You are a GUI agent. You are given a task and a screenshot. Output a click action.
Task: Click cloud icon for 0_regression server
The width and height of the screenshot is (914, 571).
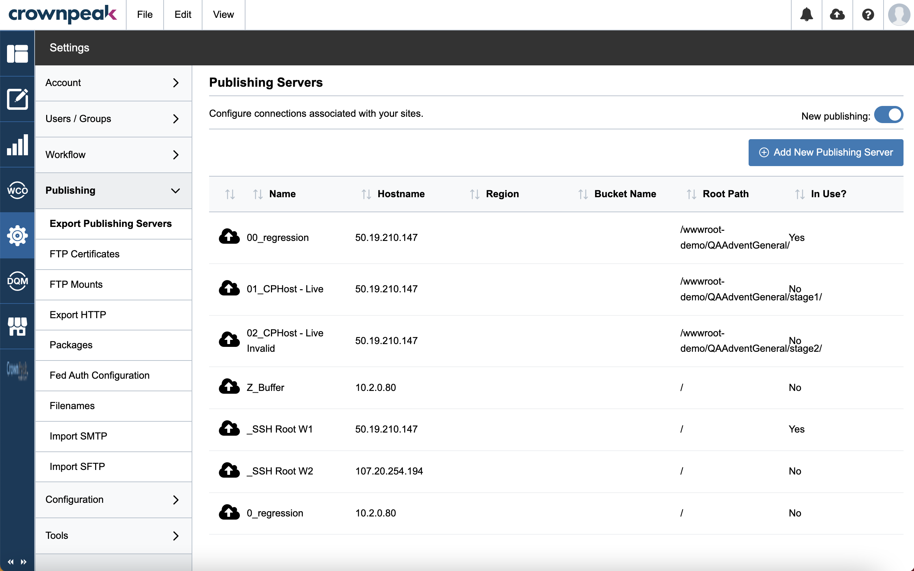229,513
